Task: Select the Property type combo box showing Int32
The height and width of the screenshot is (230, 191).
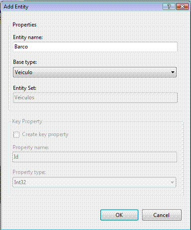Action: [x=94, y=182]
